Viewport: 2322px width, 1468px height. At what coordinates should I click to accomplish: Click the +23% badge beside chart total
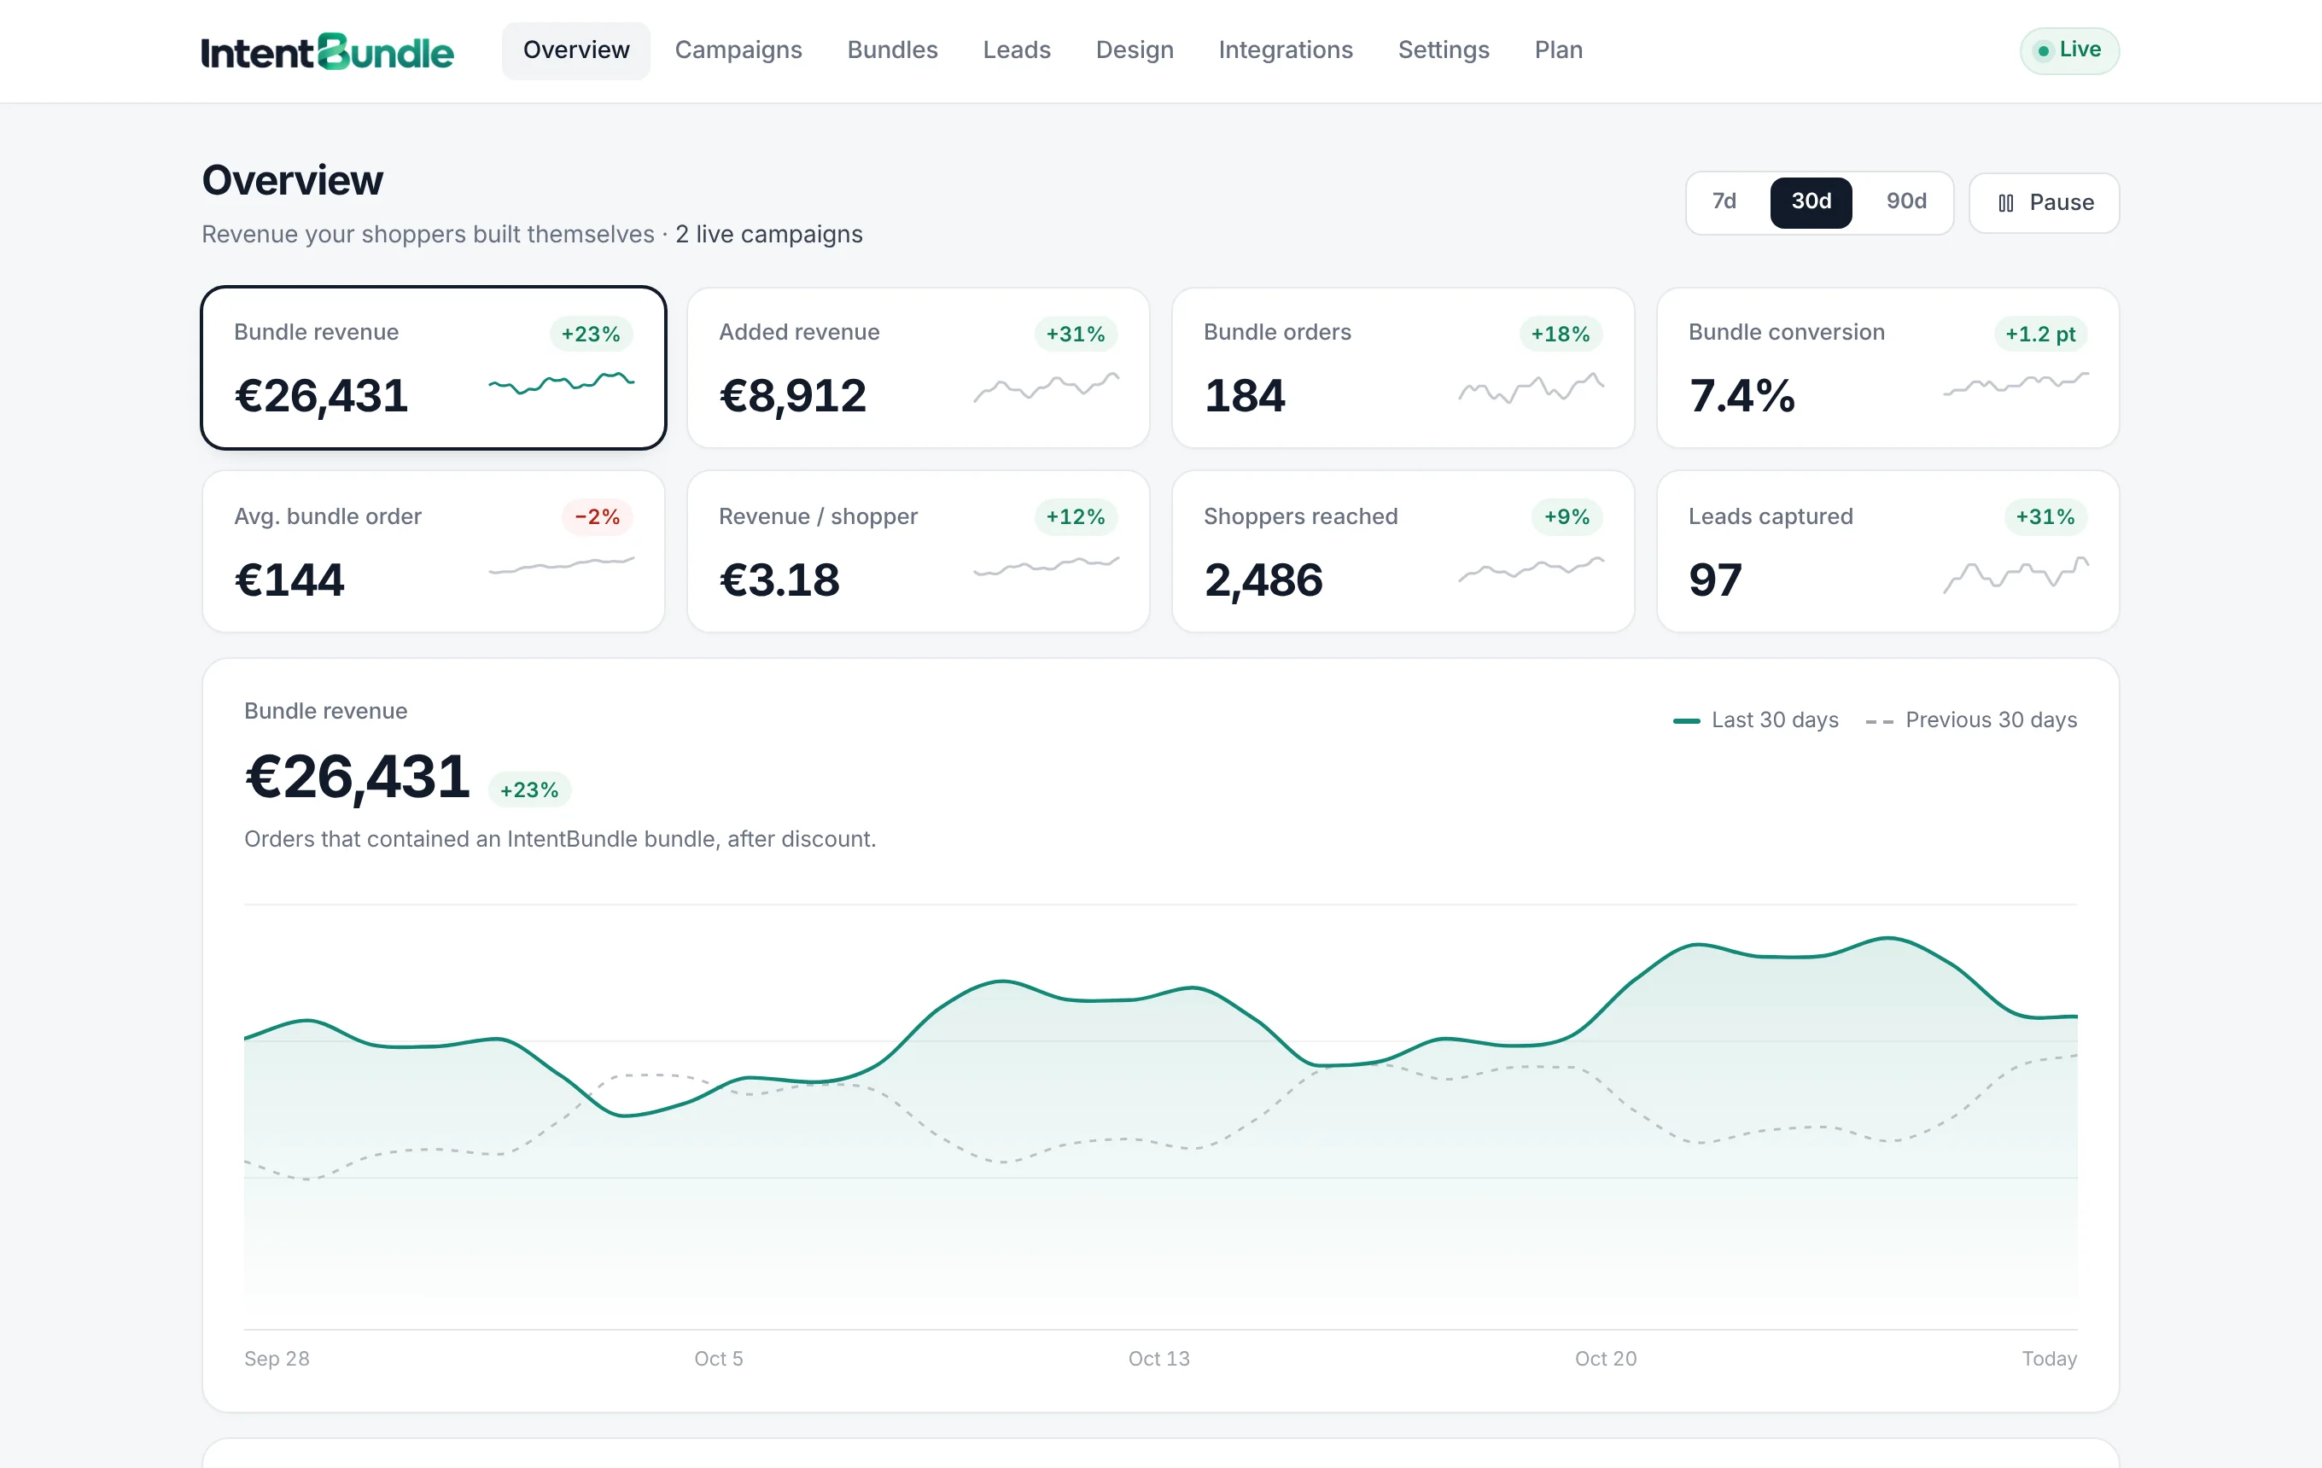coord(529,789)
